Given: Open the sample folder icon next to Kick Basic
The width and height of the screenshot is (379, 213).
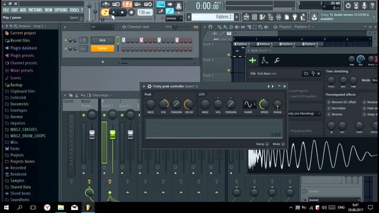Looking at the screenshot, I should (306, 73).
